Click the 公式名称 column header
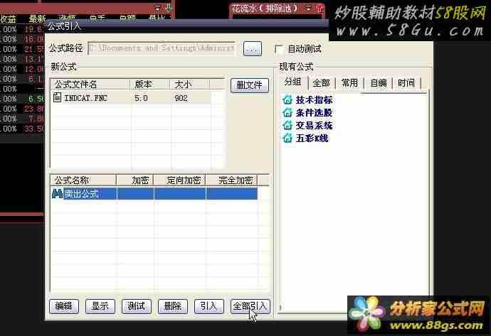This screenshot has height=336, width=491. pyautogui.click(x=83, y=180)
